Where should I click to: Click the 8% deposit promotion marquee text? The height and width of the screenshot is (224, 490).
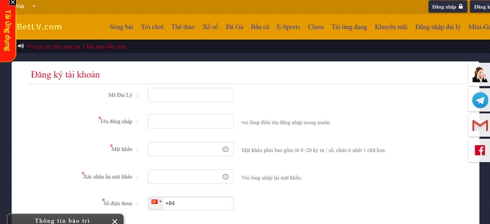(x=76, y=47)
